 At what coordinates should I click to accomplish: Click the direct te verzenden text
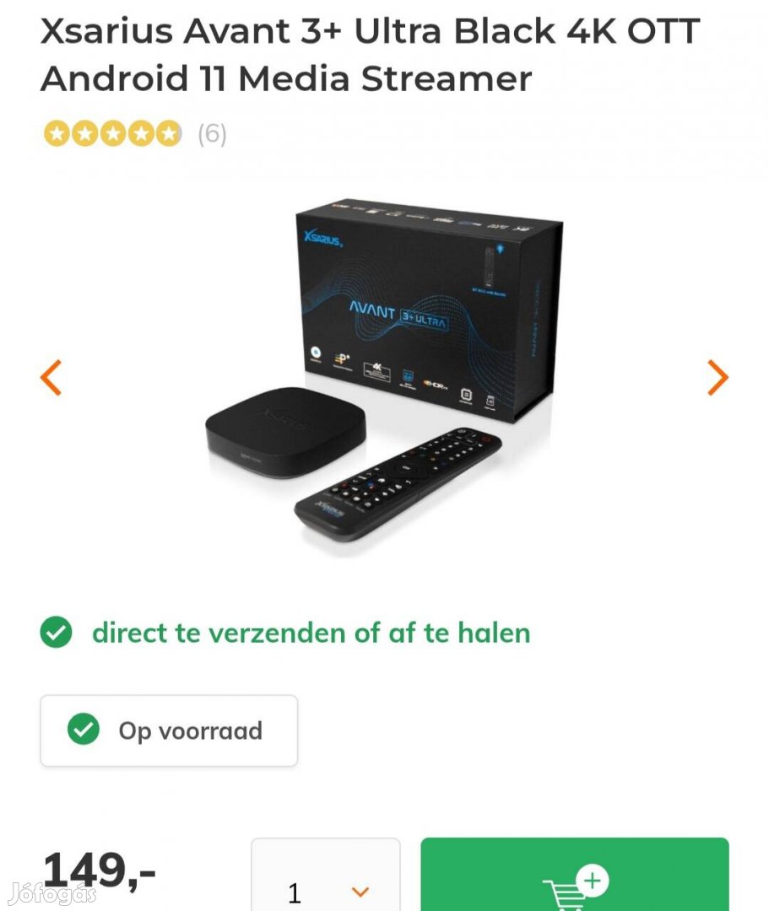pyautogui.click(x=311, y=633)
